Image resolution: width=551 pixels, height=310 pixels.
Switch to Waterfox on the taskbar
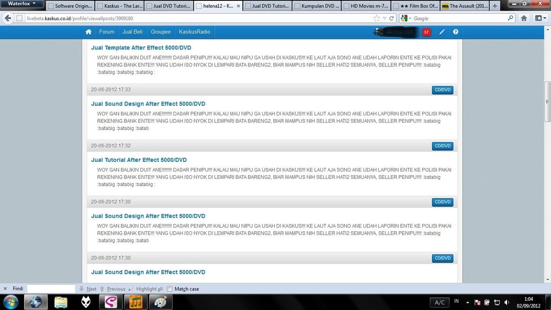click(36, 302)
